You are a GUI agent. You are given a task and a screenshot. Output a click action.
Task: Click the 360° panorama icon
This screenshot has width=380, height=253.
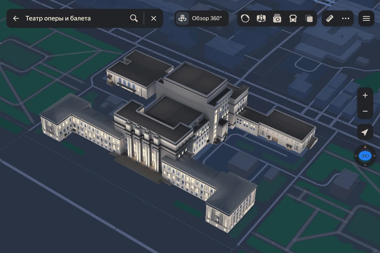pos(182,18)
